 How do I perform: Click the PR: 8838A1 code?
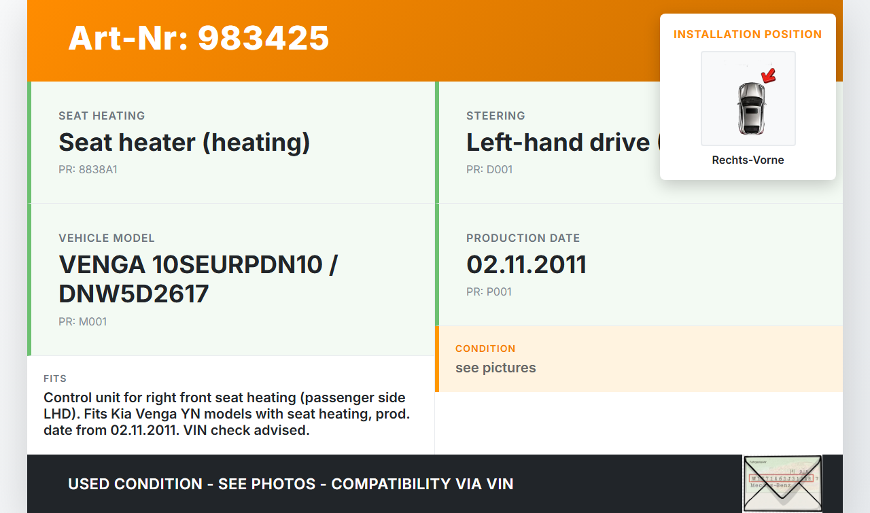click(x=88, y=170)
